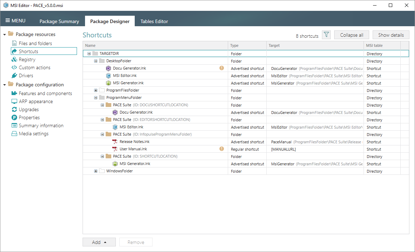Click the Properties P icon
The image size is (415, 252).
coord(14,117)
